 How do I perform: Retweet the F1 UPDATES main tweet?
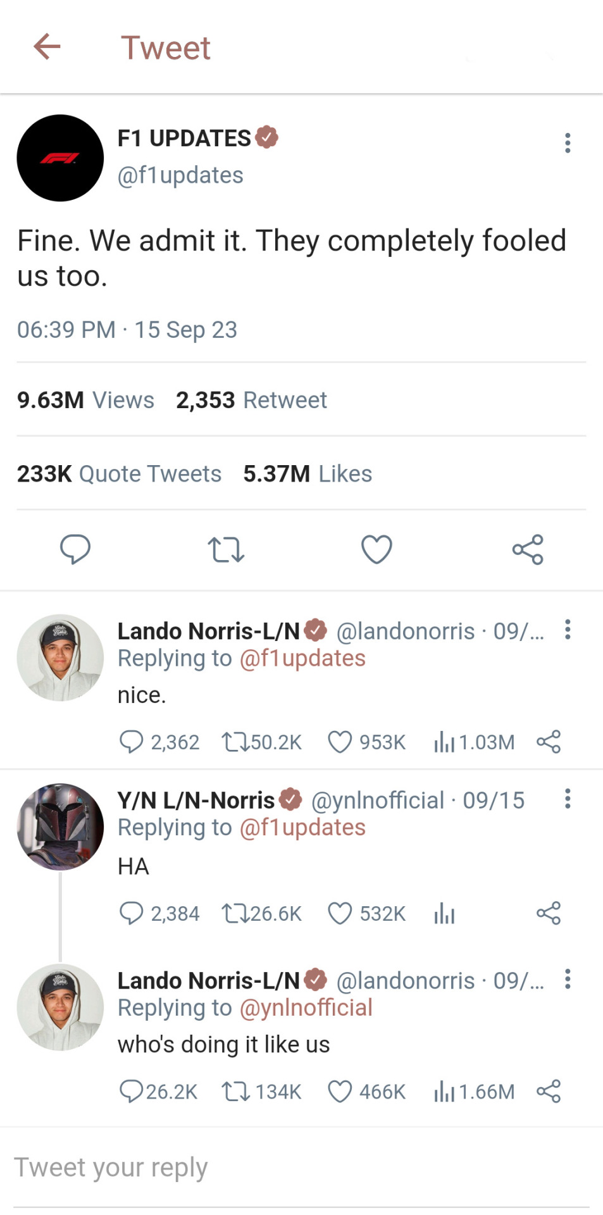tap(226, 549)
